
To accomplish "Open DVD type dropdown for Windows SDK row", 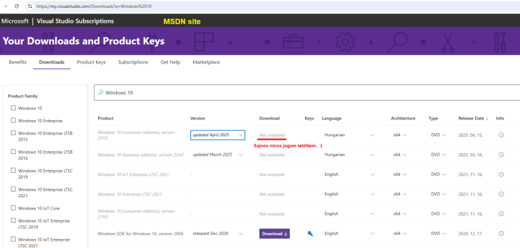I will point(439,234).
